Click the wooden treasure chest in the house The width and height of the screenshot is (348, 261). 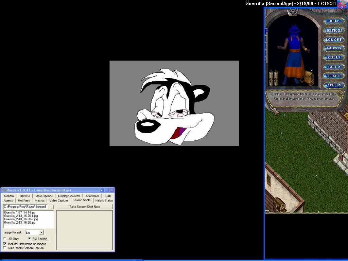click(x=279, y=204)
